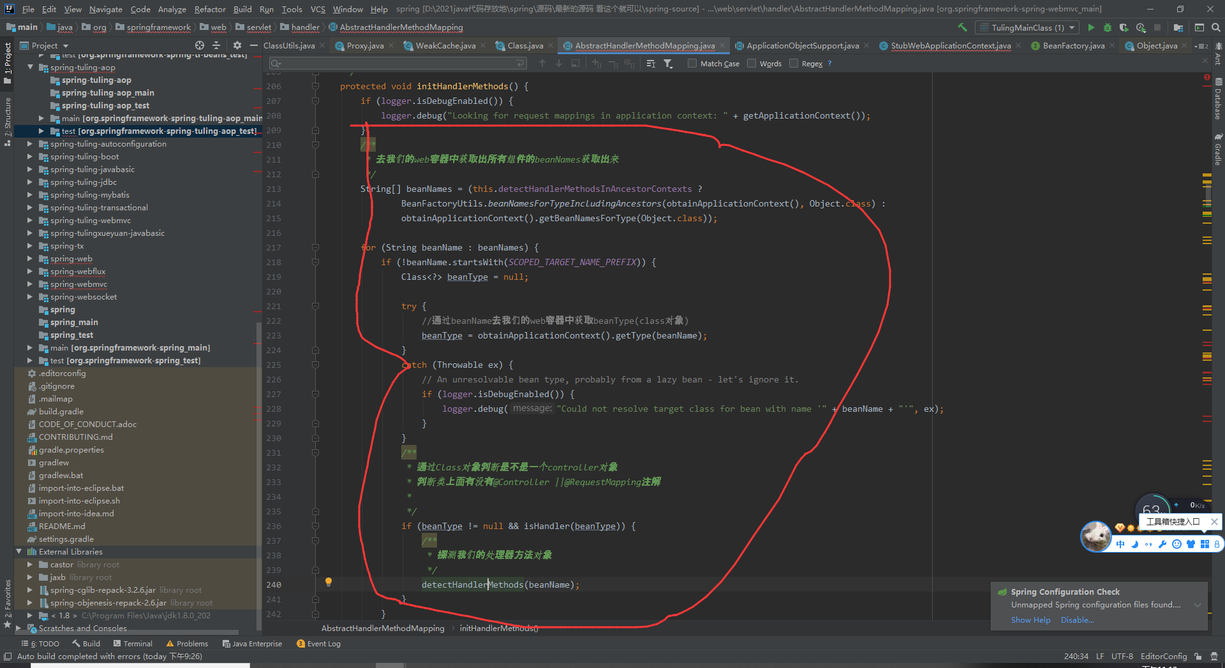The width and height of the screenshot is (1225, 668).
Task: Click the input method wrench settings icon
Action: [1162, 544]
